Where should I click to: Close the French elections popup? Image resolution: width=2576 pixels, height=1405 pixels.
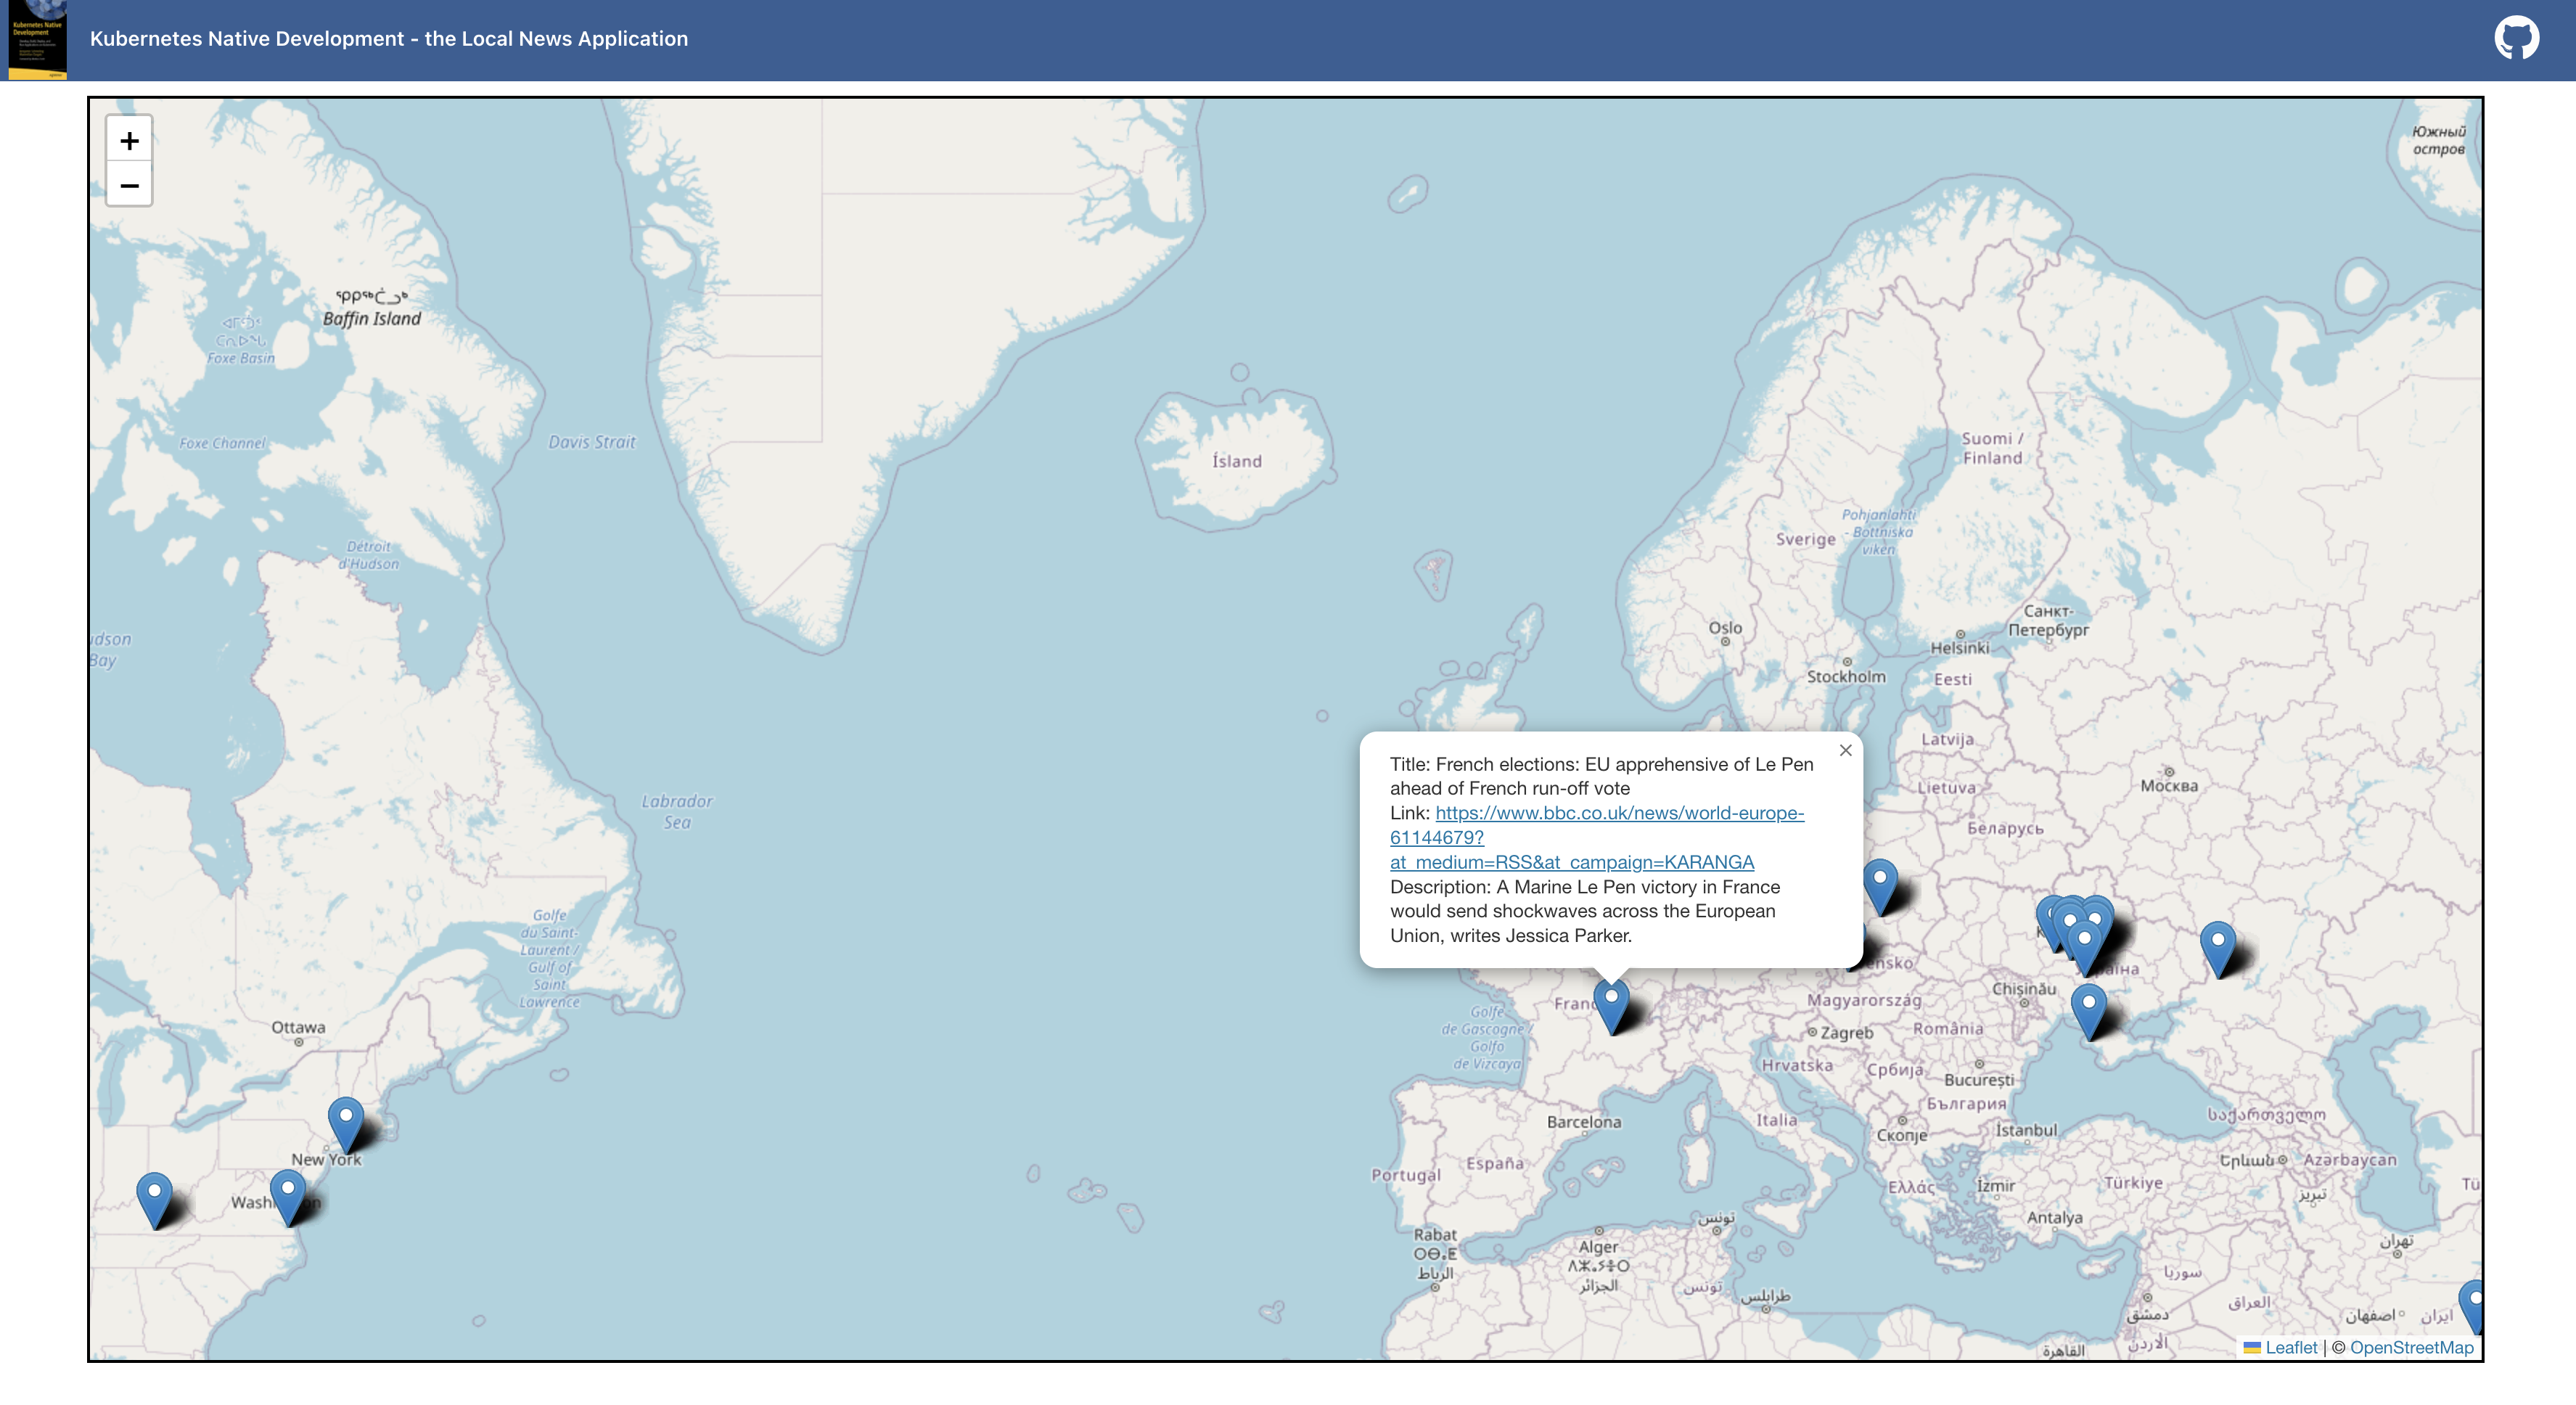(x=1845, y=750)
